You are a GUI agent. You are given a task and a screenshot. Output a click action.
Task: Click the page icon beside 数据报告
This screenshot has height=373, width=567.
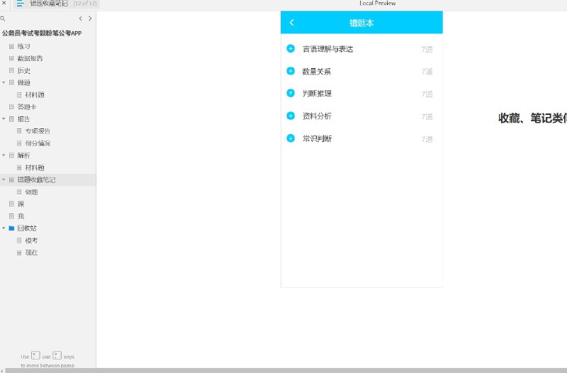point(11,58)
